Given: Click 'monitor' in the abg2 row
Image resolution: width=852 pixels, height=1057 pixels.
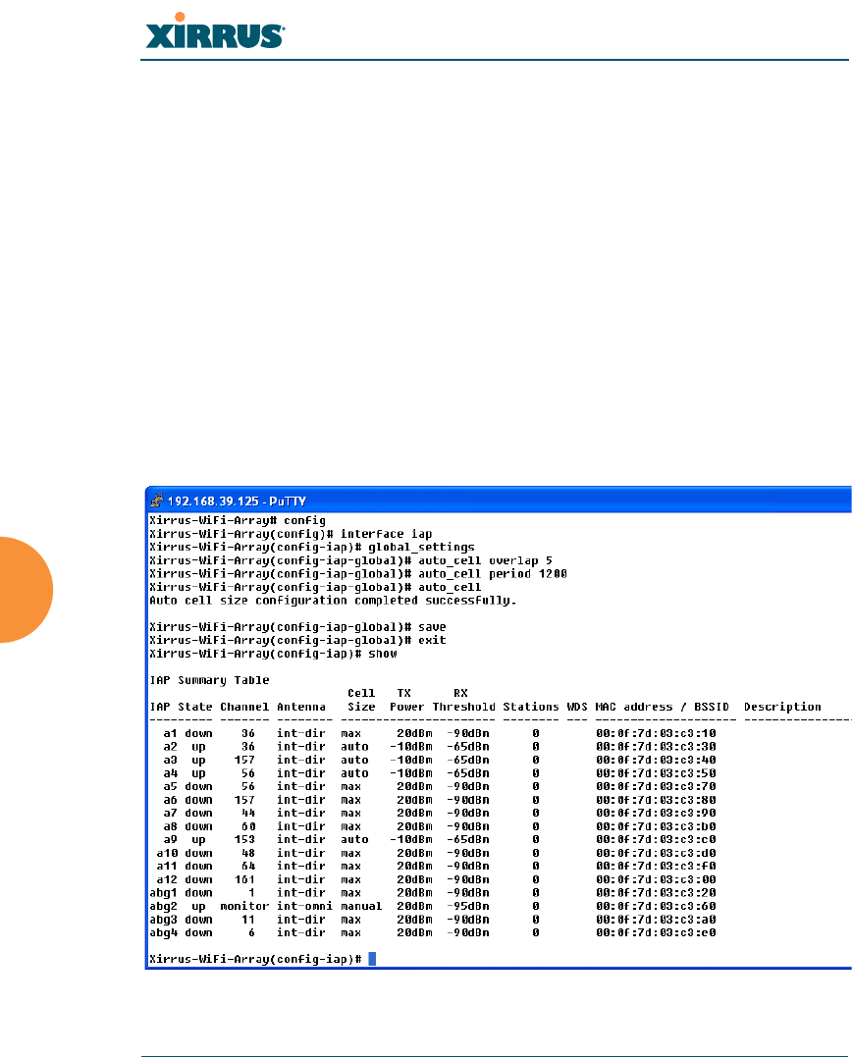Looking at the screenshot, I should [244, 906].
